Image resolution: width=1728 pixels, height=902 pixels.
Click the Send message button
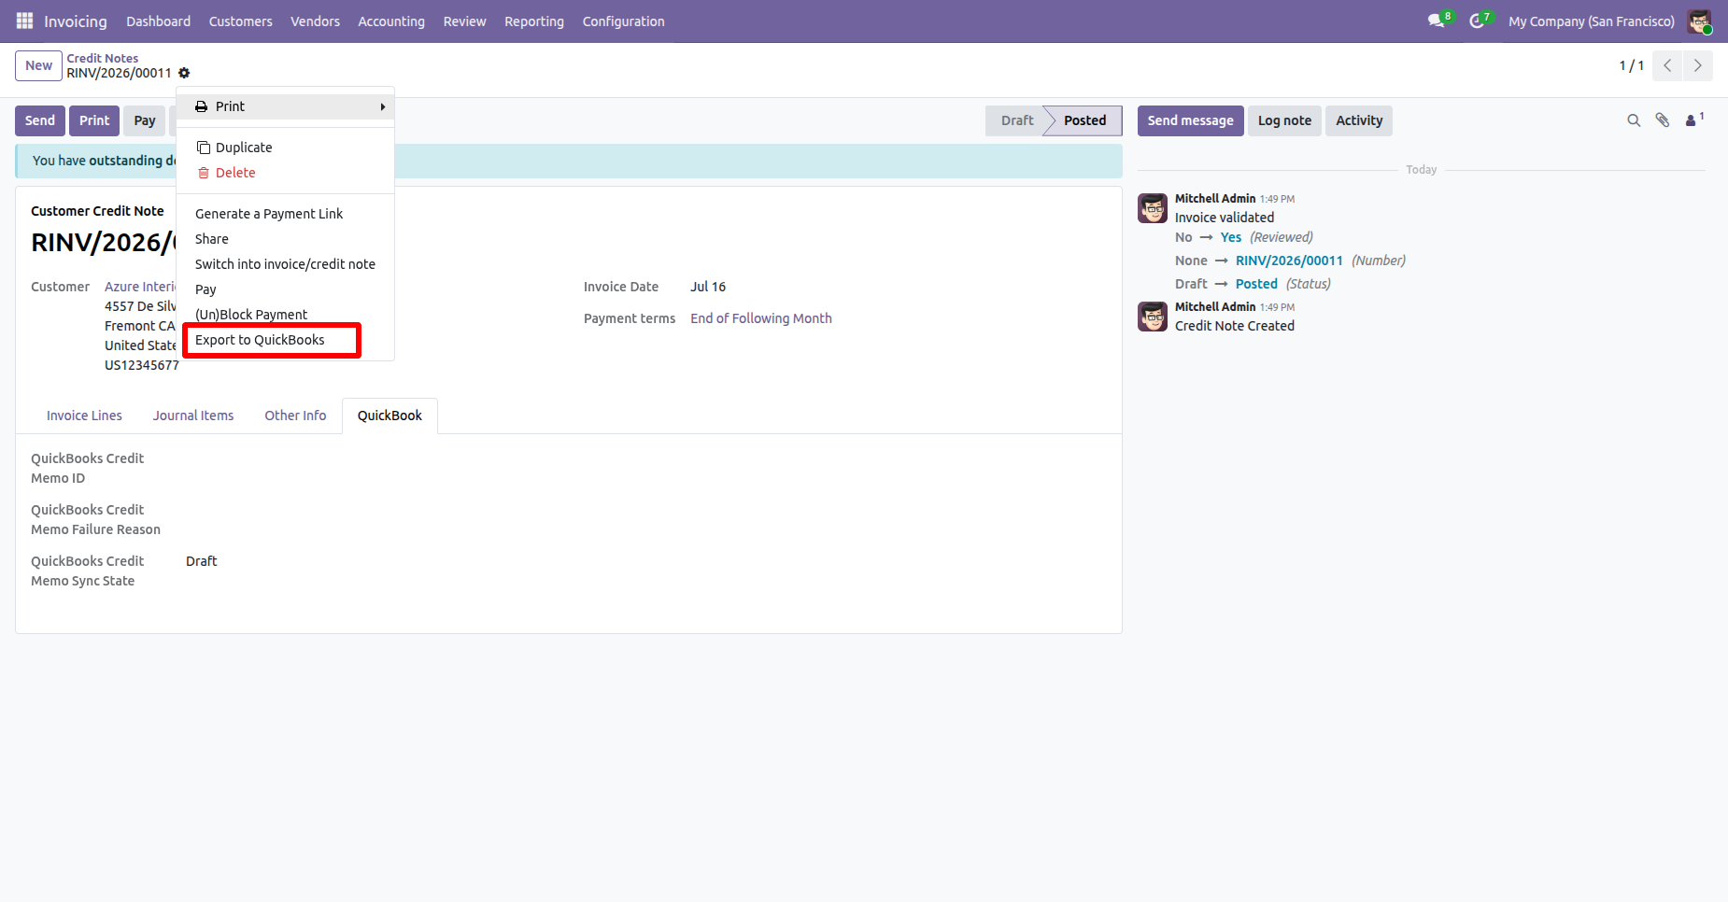pyautogui.click(x=1190, y=120)
